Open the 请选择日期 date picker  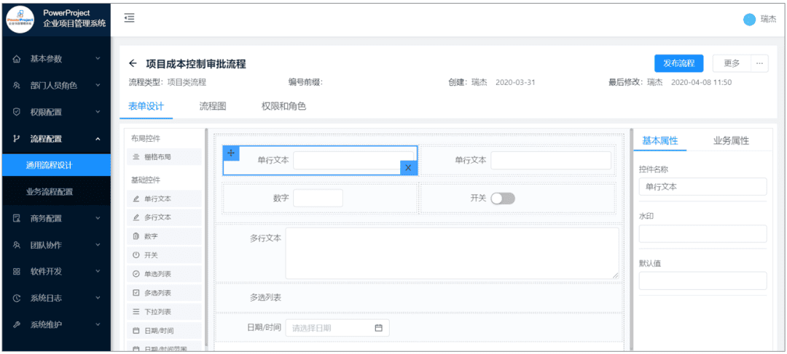tap(337, 328)
